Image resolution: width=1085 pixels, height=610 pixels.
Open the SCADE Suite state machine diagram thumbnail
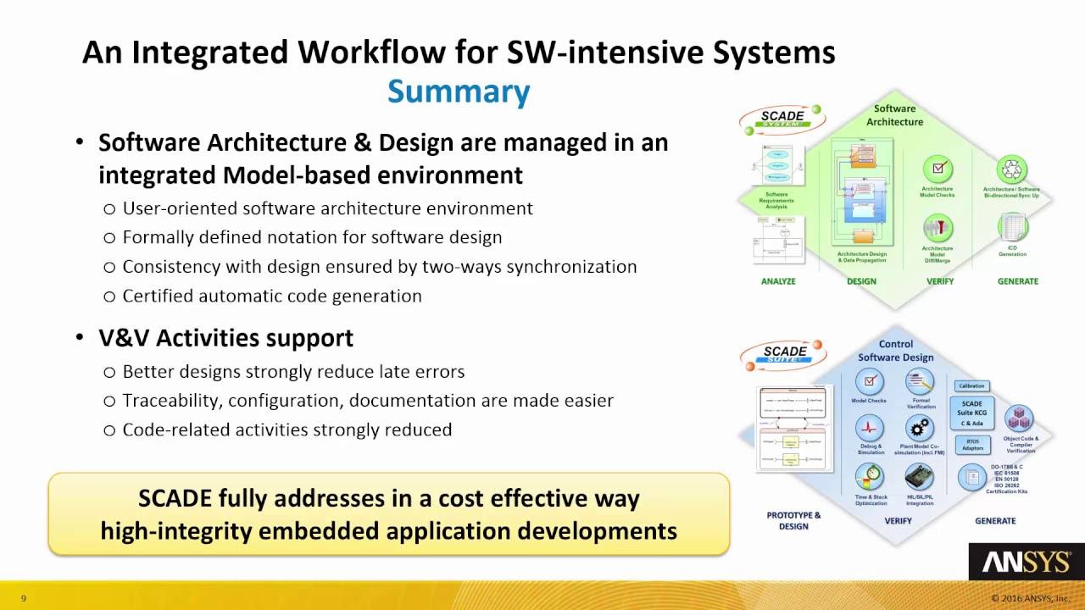[795, 430]
